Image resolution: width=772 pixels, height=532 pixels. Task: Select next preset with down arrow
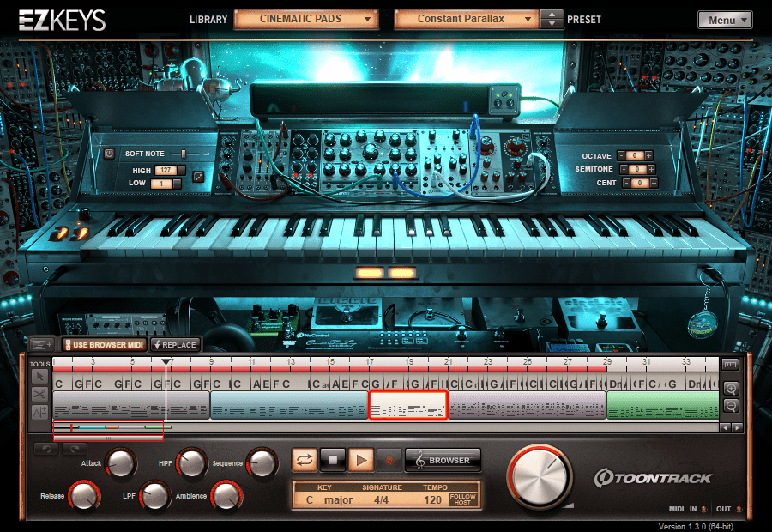click(552, 24)
